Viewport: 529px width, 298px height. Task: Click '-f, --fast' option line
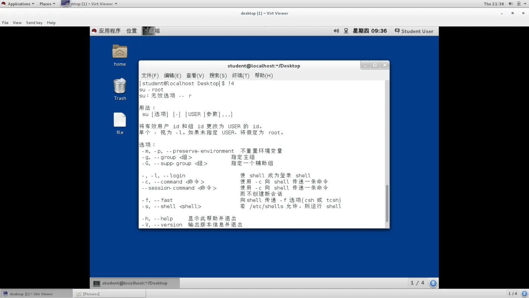point(241,200)
